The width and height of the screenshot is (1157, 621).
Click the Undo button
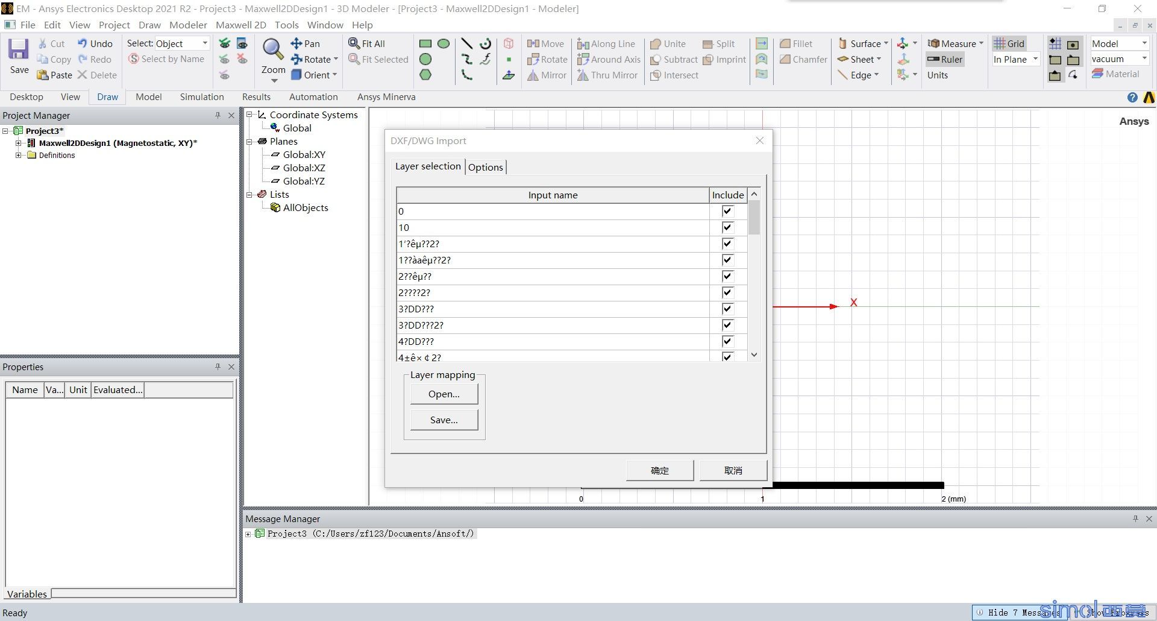95,43
